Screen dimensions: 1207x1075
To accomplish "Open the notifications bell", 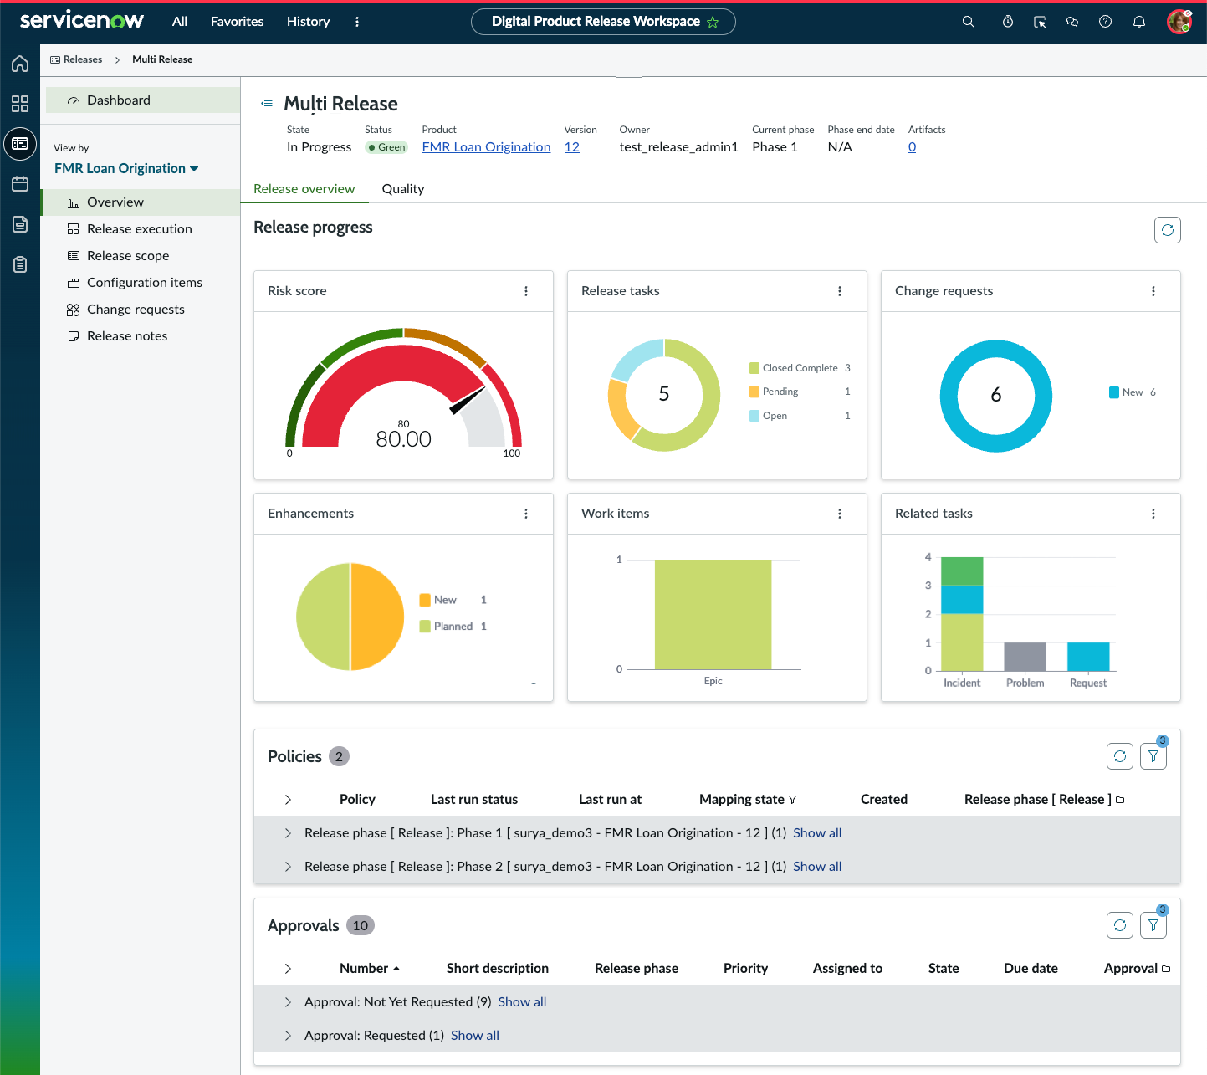I will click(1139, 22).
